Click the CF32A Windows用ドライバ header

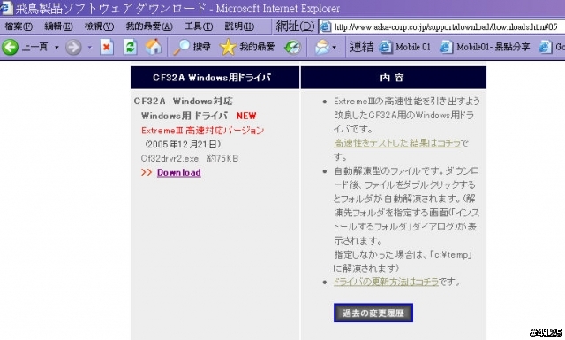[x=215, y=78]
